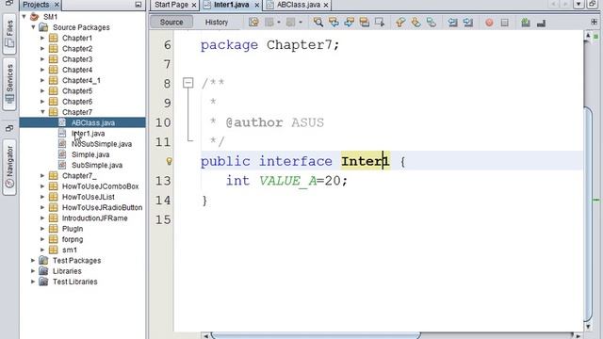
Task: Expand the Test Packages node
Action: click(34, 260)
